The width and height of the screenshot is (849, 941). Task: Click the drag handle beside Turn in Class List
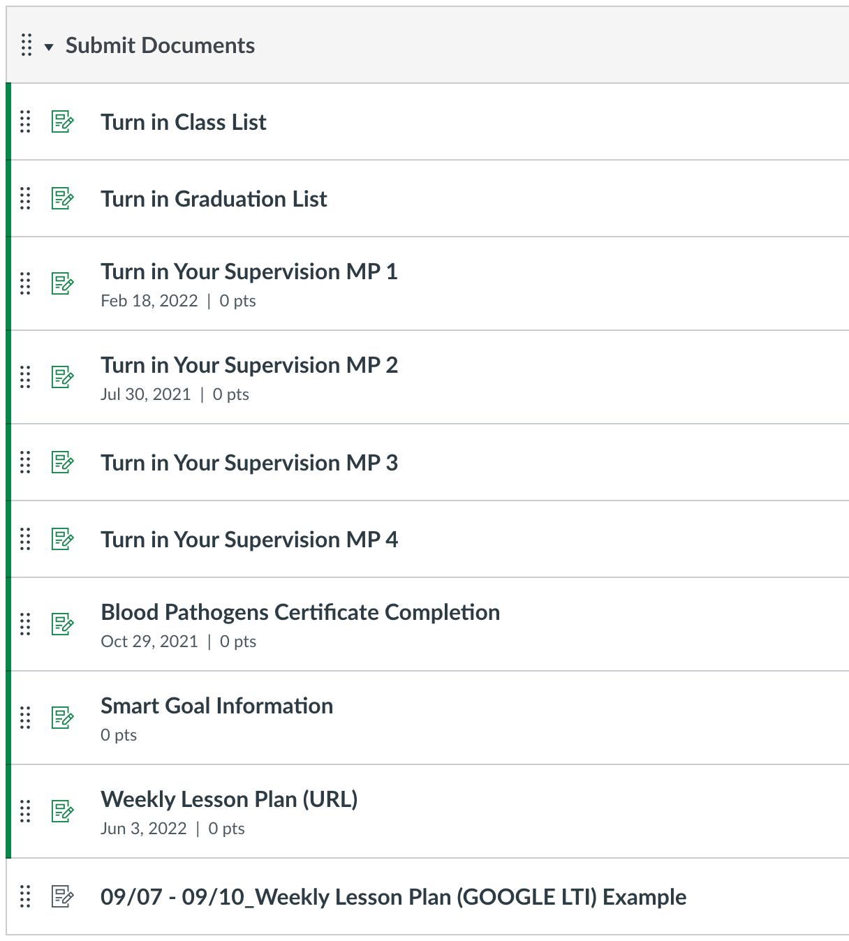pyautogui.click(x=26, y=122)
